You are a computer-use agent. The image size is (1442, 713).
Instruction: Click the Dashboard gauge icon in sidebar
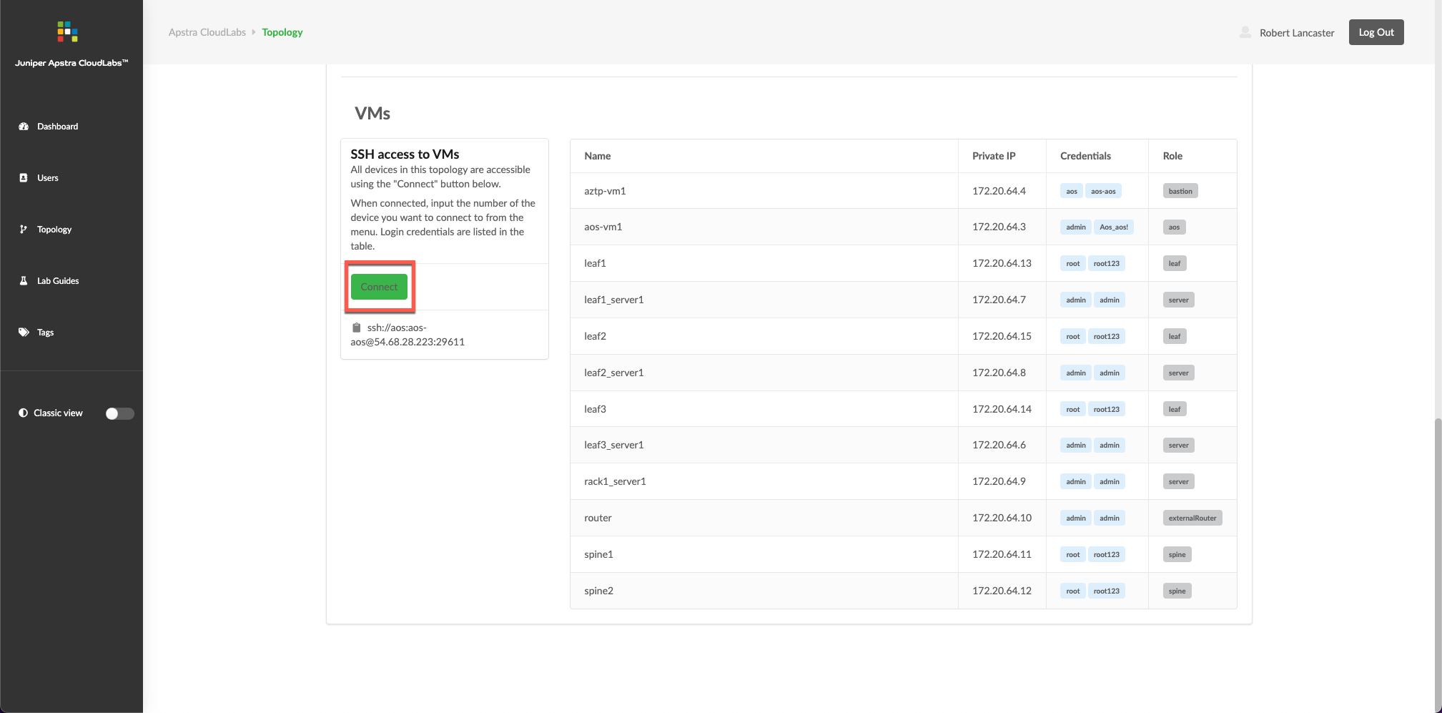coord(24,127)
